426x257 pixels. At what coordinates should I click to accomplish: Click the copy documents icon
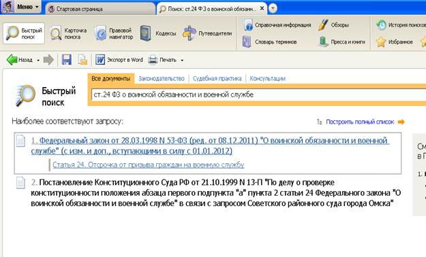point(83,60)
